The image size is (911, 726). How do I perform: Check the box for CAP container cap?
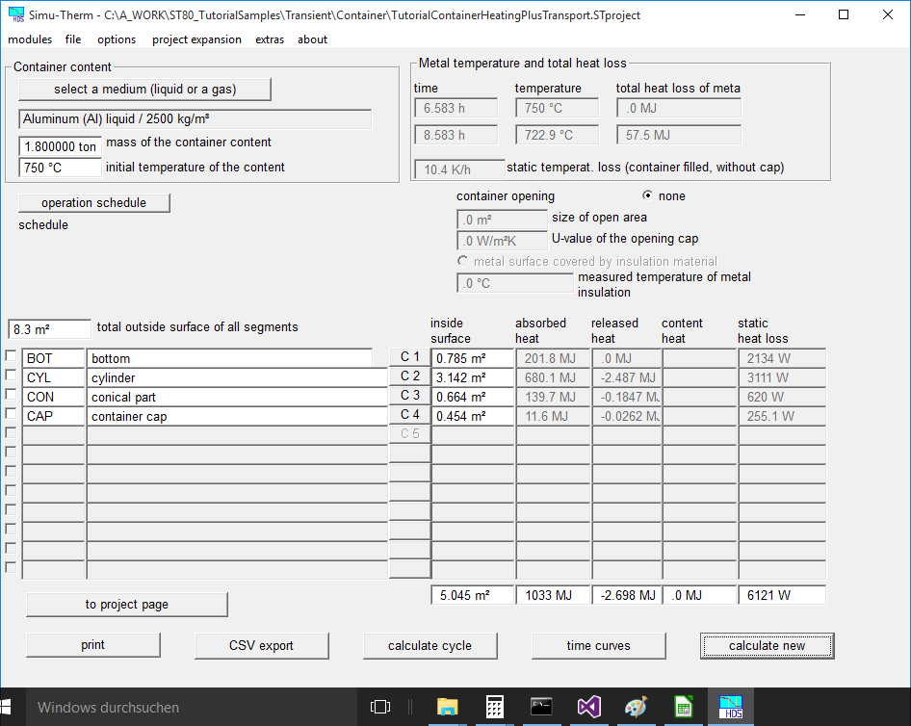[x=11, y=415]
